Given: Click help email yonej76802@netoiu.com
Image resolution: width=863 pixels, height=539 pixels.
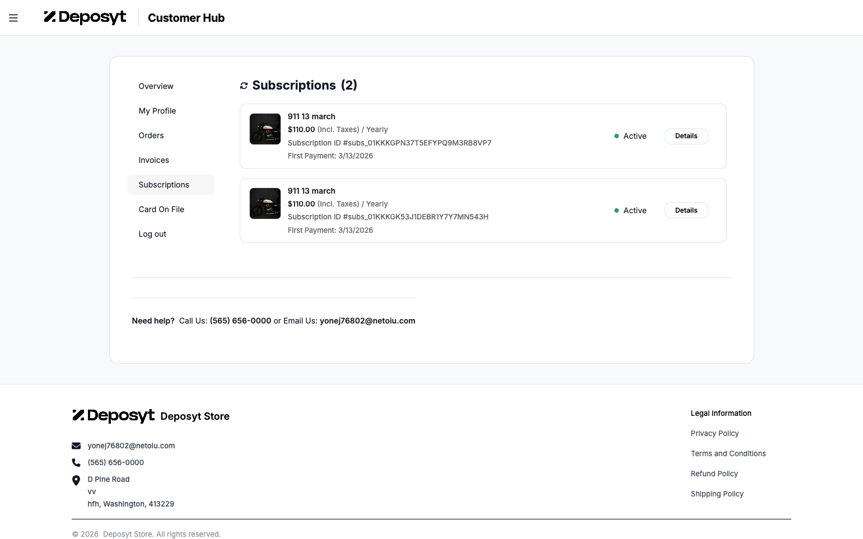Looking at the screenshot, I should click(367, 321).
